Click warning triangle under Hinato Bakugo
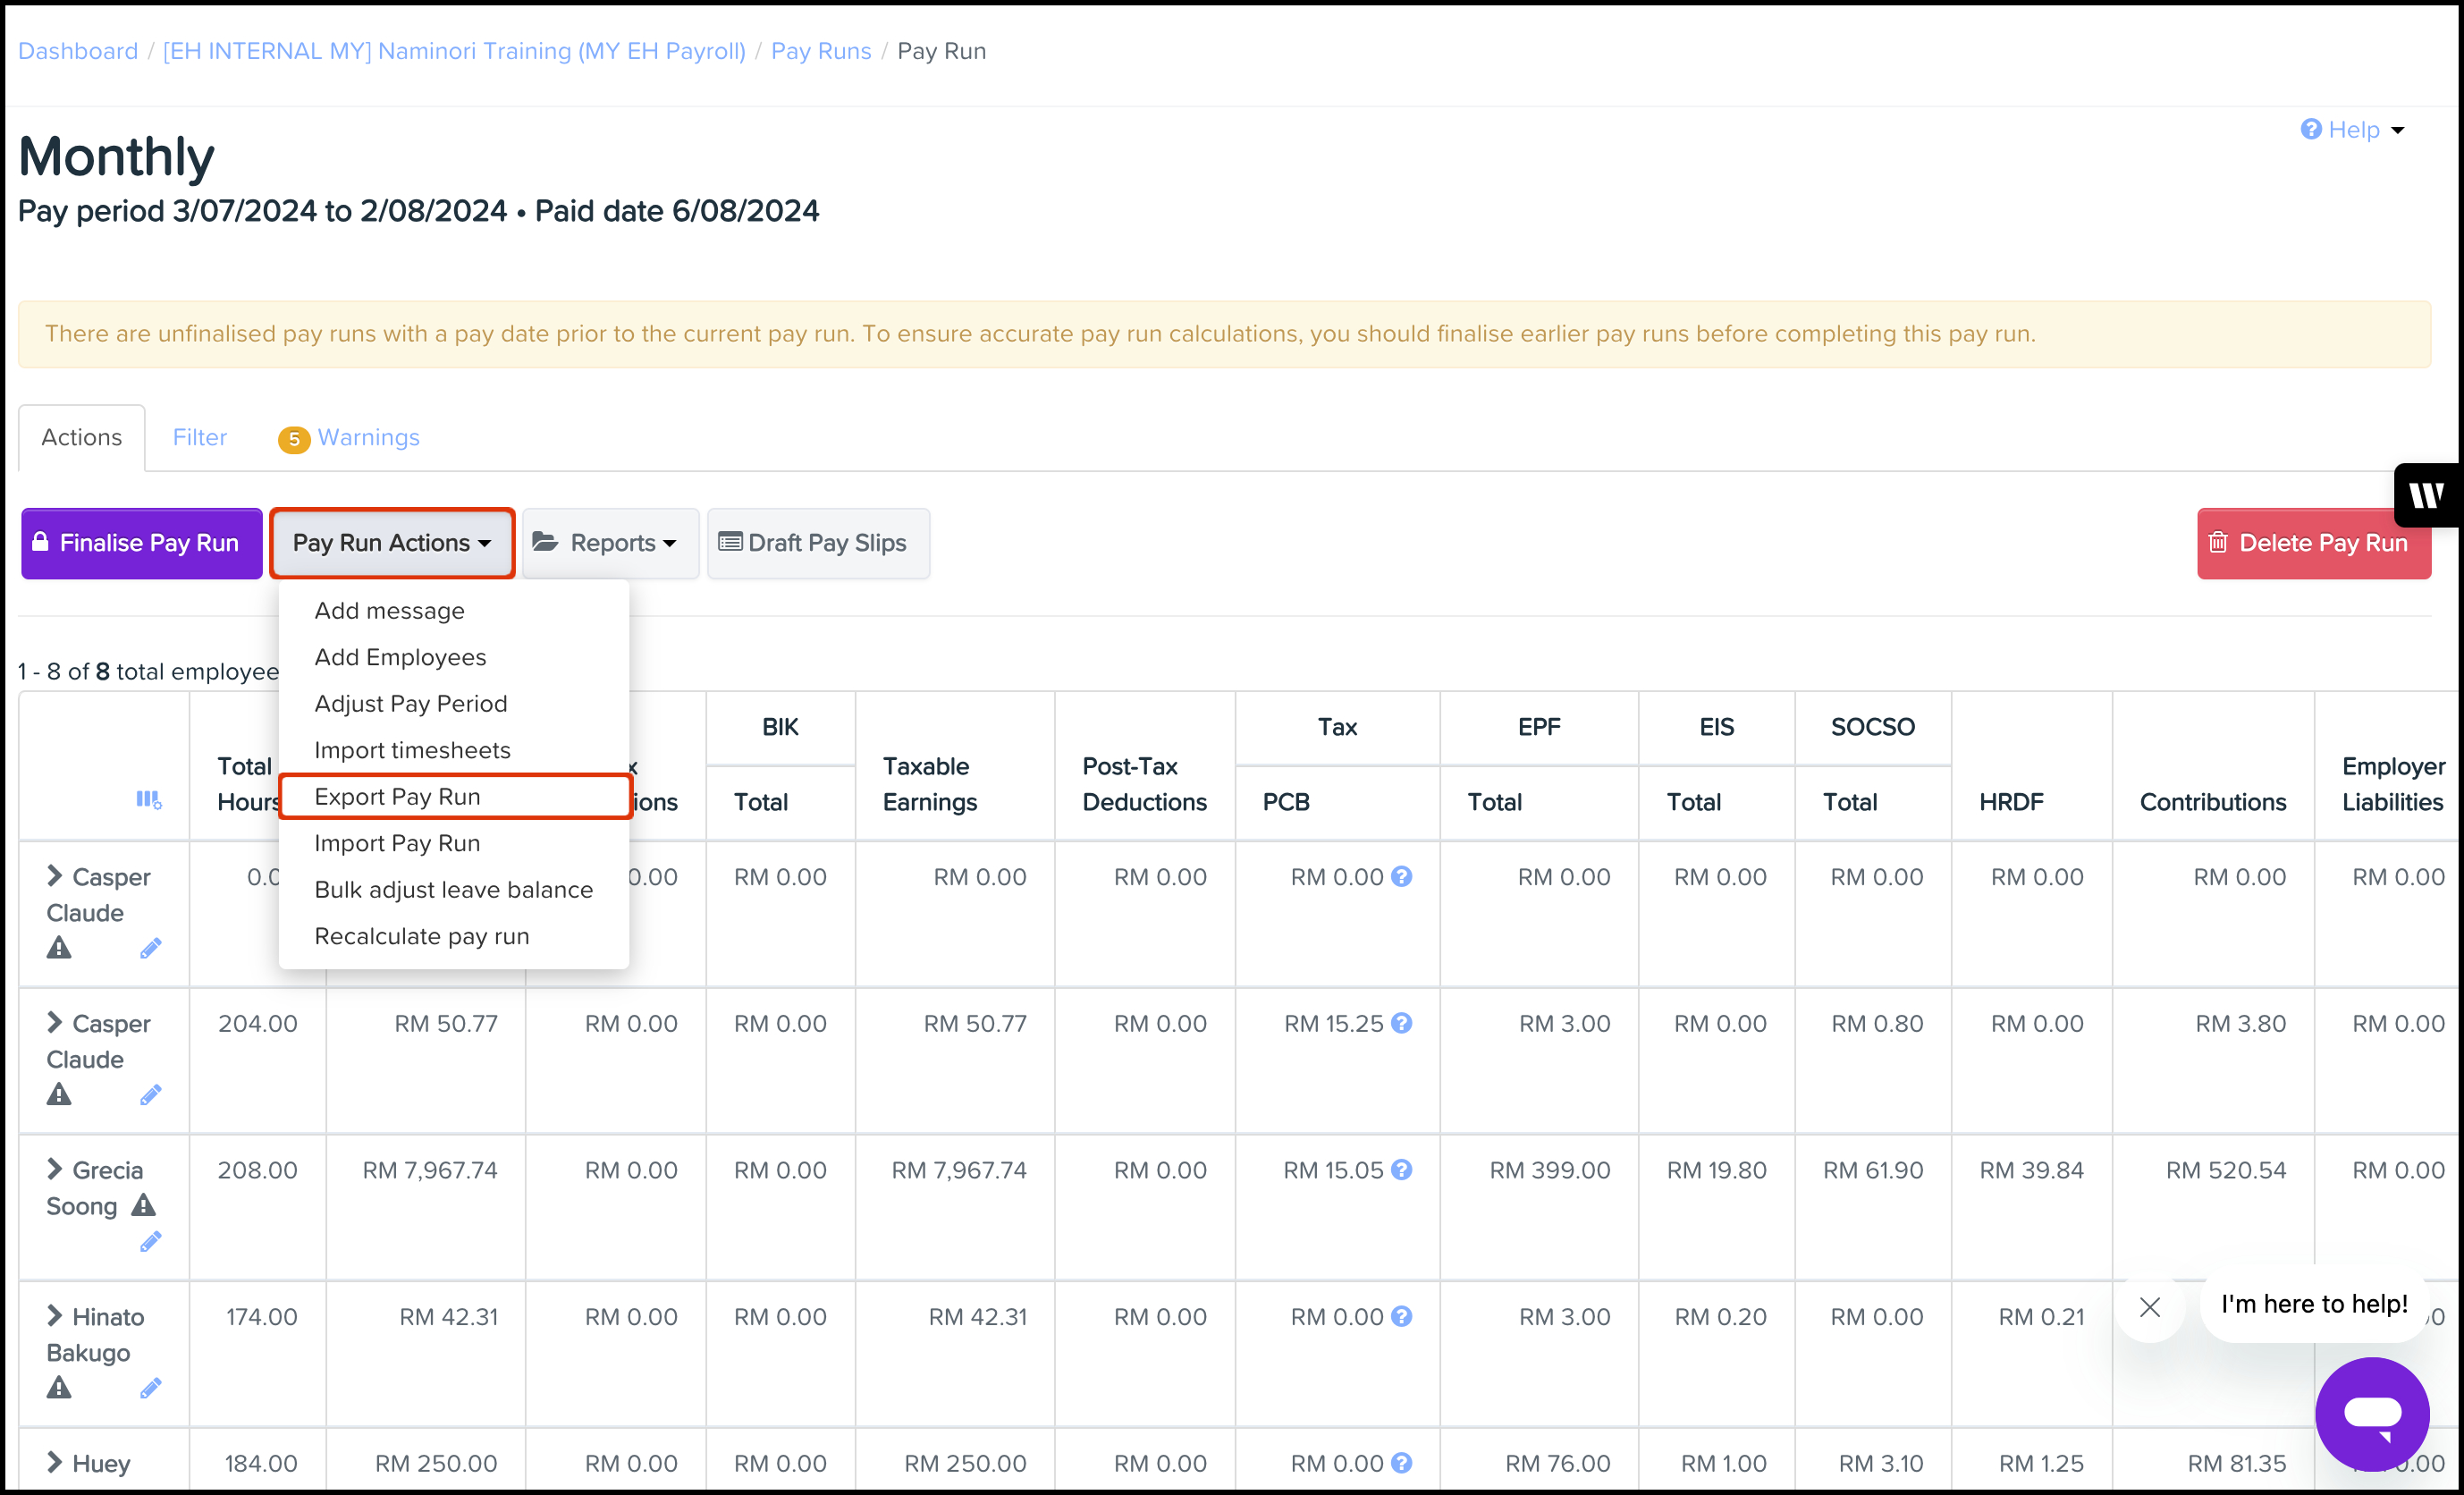Viewport: 2464px width, 1495px height. (x=59, y=1388)
